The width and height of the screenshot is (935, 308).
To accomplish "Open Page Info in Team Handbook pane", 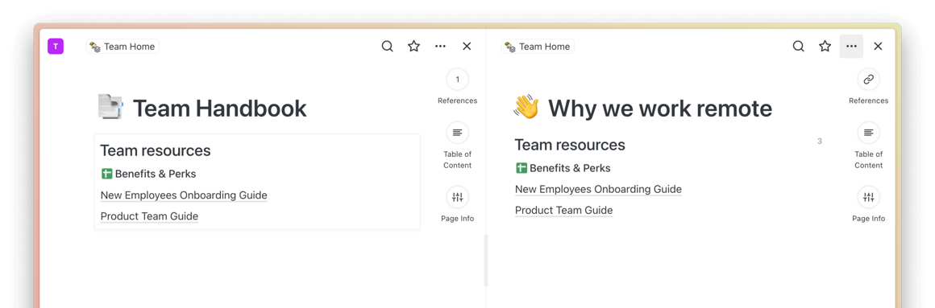I will pos(457,197).
